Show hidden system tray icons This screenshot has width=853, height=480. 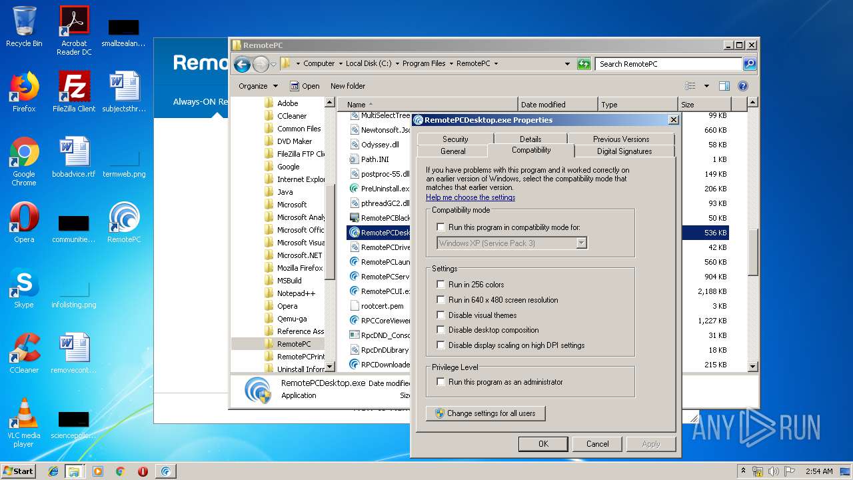point(743,471)
